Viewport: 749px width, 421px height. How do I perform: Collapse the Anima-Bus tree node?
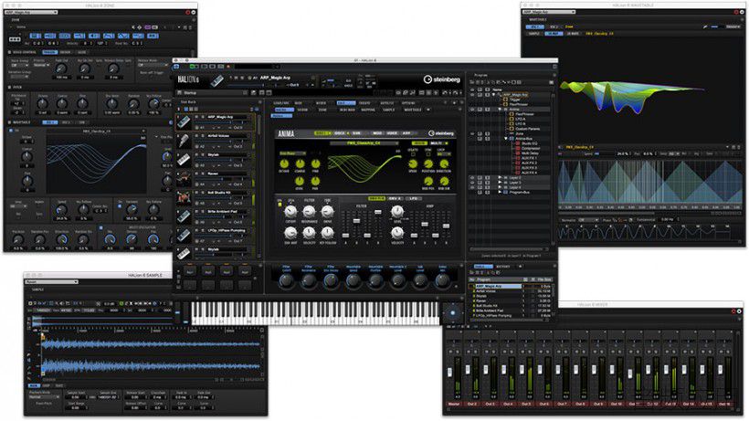tap(506, 139)
